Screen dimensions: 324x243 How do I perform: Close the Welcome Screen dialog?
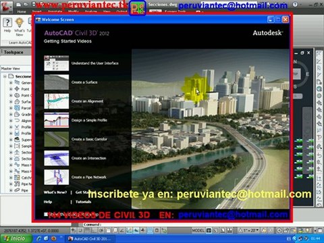(x=286, y=20)
